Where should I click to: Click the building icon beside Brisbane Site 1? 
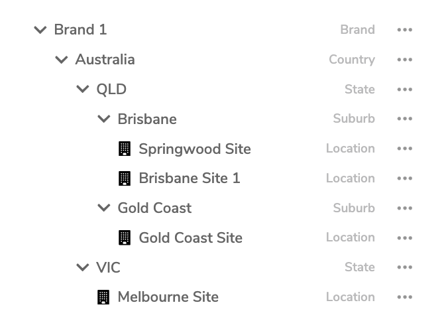coord(125,178)
